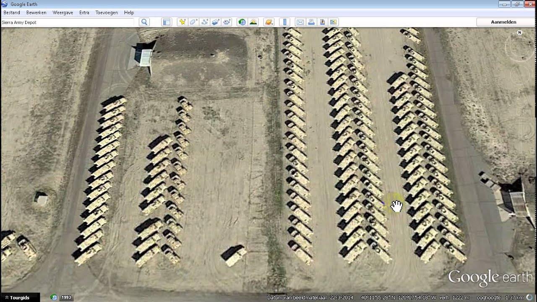Screen dimensions: 537x302
Task: Open the Help menu
Action: (129, 13)
